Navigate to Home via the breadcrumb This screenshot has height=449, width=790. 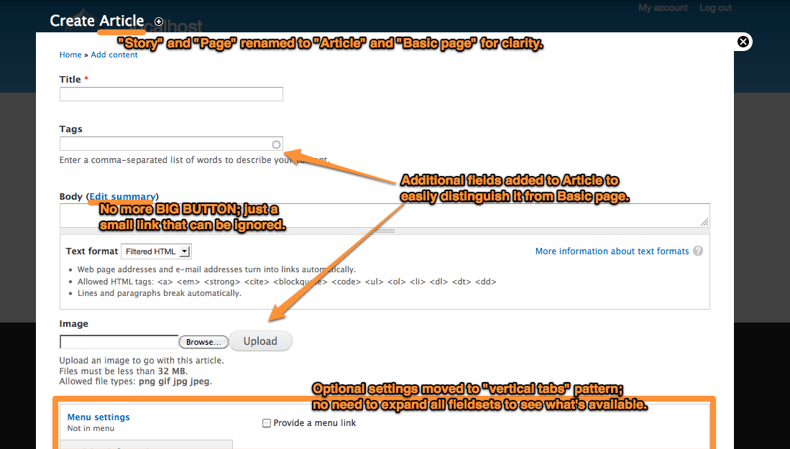pos(70,54)
